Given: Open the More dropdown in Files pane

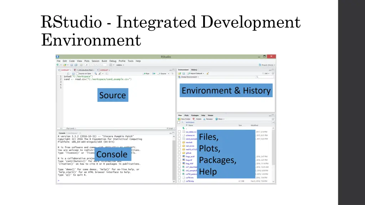Looking at the screenshot, I should [x=220, y=119].
